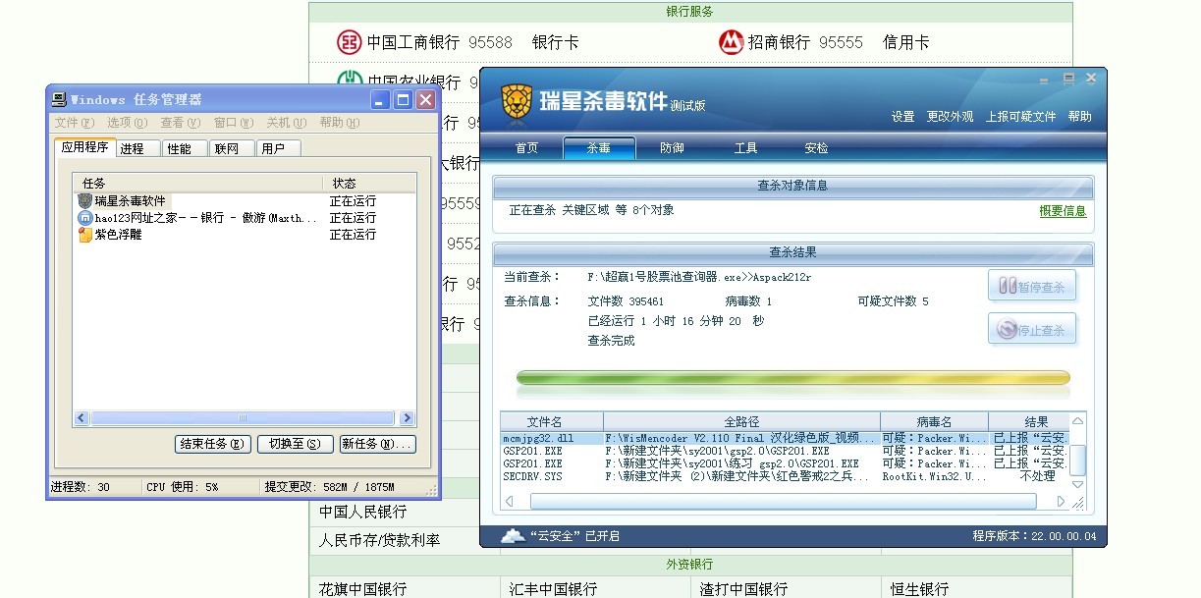Open 设置 in Rising header
Screen dimensions: 1201x598
coord(903,116)
